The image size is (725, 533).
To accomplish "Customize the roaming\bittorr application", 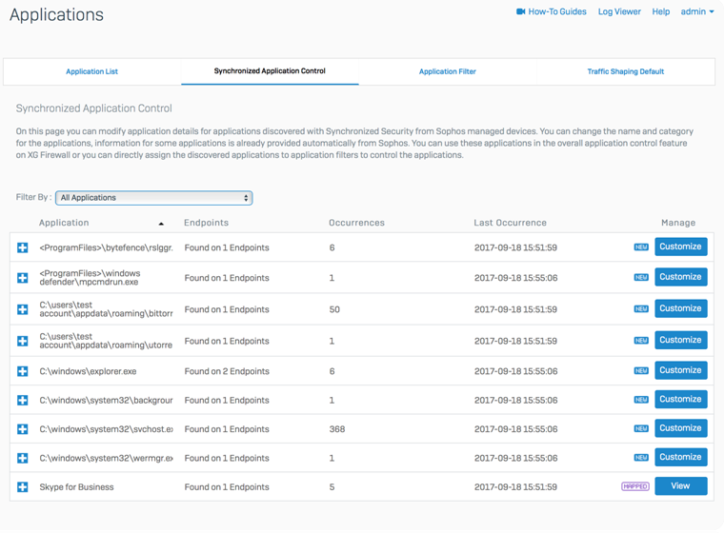I will (680, 308).
